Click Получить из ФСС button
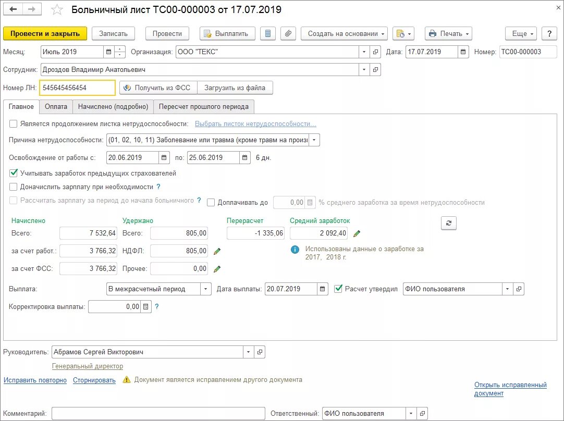Viewport: 564px width, 421px height. [158, 88]
